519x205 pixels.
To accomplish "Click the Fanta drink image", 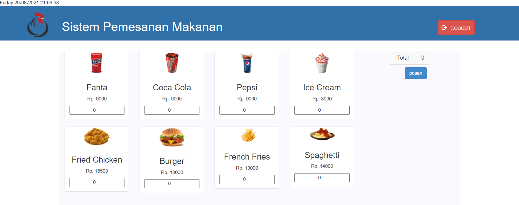I will coord(97,63).
